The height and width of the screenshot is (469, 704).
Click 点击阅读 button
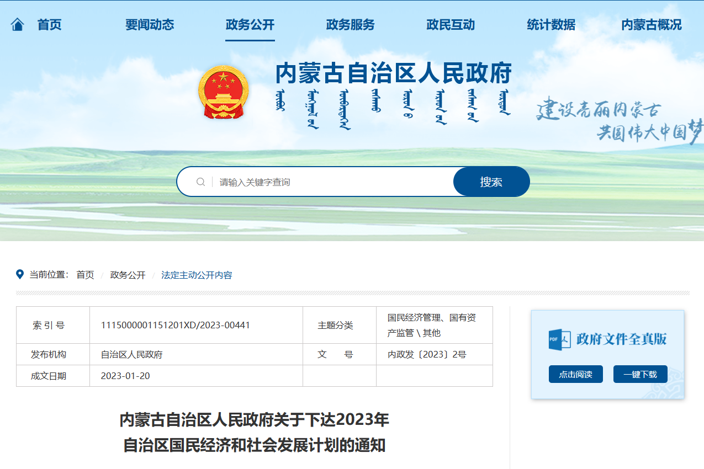tap(576, 374)
